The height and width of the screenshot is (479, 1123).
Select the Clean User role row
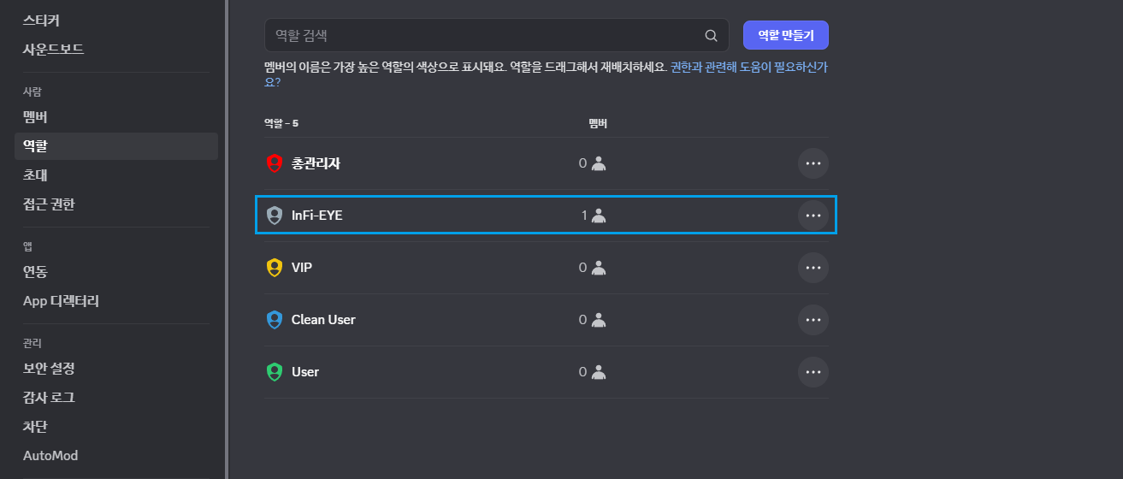(x=546, y=320)
